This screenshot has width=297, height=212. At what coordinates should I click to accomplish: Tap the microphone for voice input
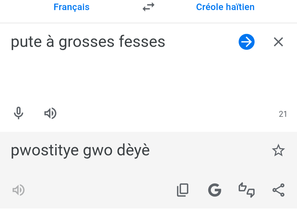coord(19,113)
